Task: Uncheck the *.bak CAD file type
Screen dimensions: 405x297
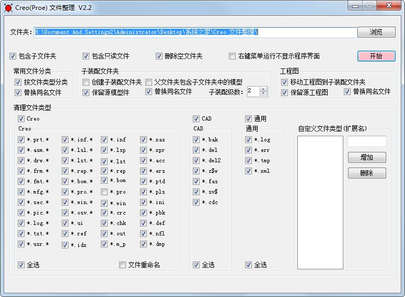Action: tap(196, 139)
